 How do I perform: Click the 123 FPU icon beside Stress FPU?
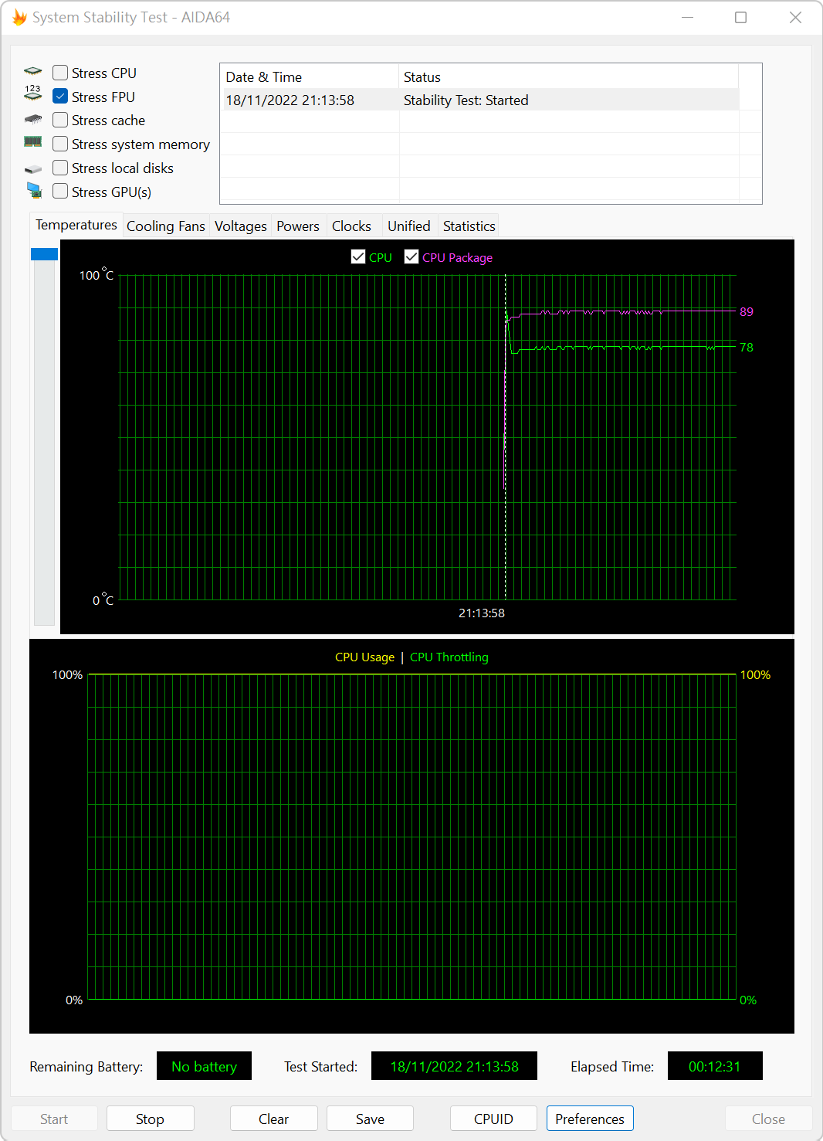(x=32, y=93)
